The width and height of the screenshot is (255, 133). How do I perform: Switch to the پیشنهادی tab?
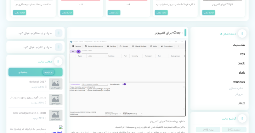(x=23, y=72)
